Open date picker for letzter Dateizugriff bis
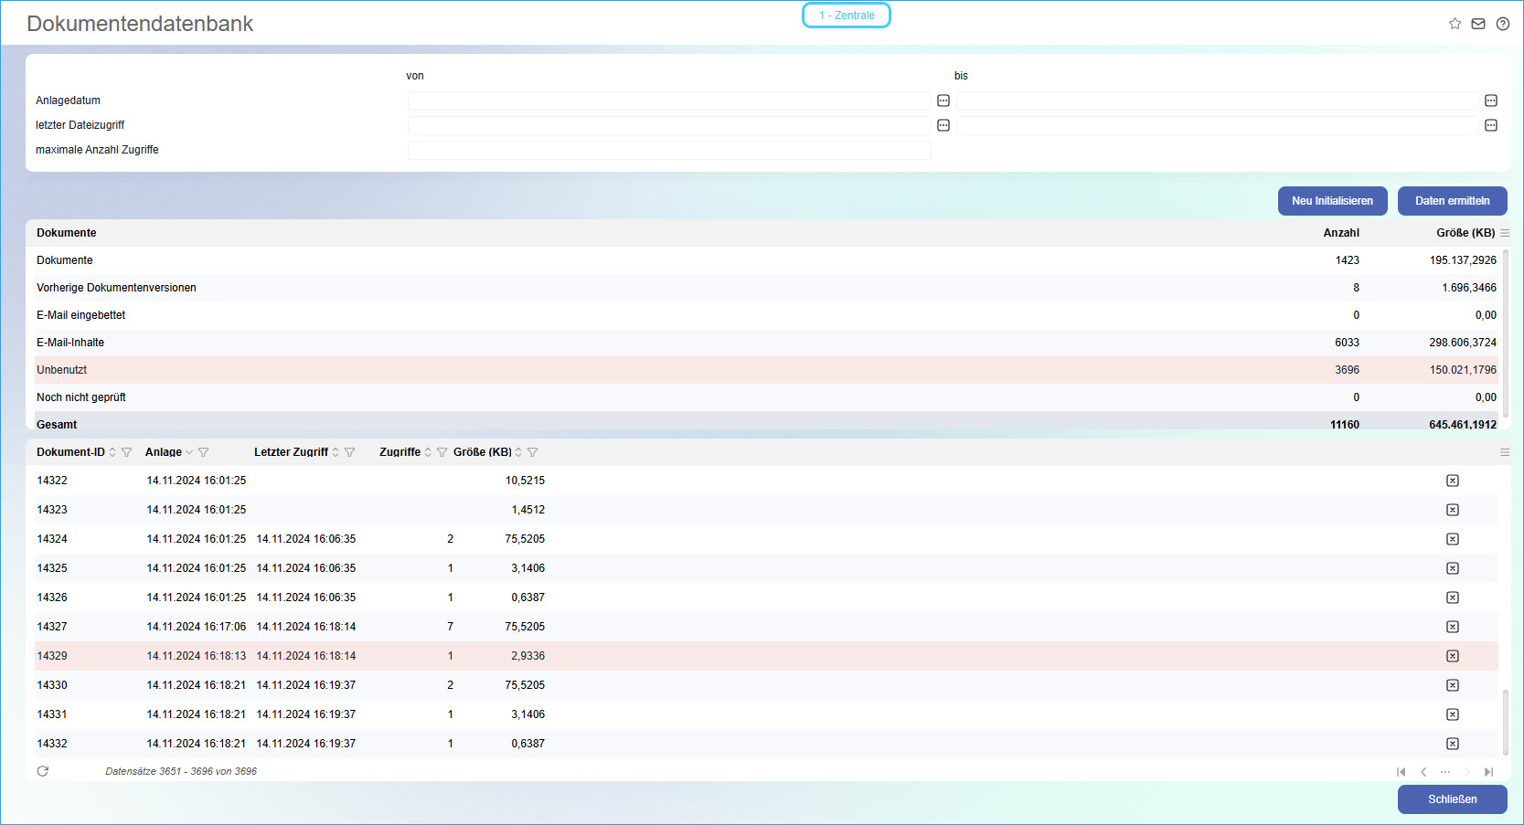Screen dimensions: 1524x825 click(1491, 125)
